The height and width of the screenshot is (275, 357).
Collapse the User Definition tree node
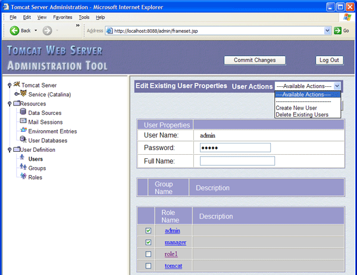(10, 150)
